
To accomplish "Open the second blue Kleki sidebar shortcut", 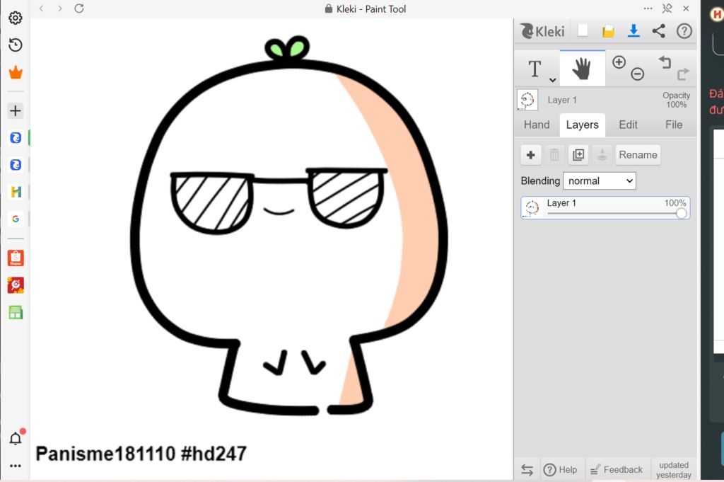I will [16, 165].
